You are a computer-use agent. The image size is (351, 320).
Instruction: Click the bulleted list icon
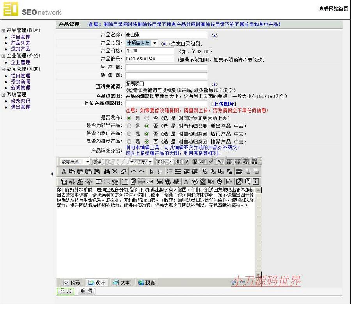click(x=178, y=171)
